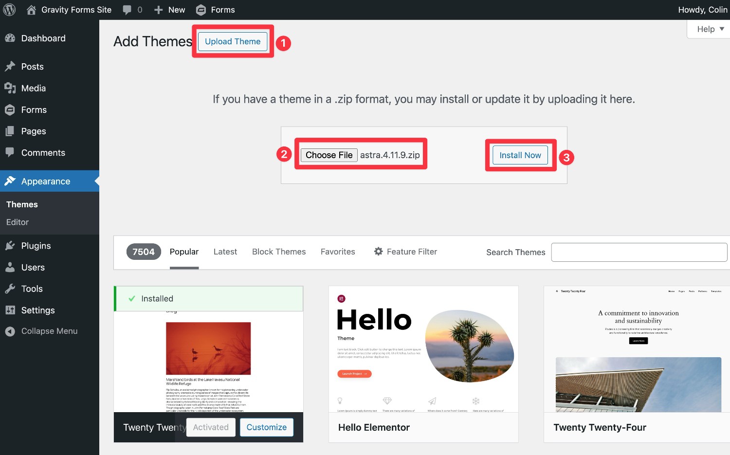Screen dimensions: 730x455
Task: Click the sidebar Forms icon
Action: [10, 109]
